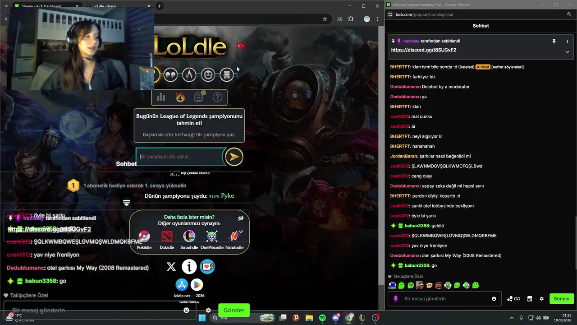
Task: Open a new Chrome tab
Action: point(159,6)
